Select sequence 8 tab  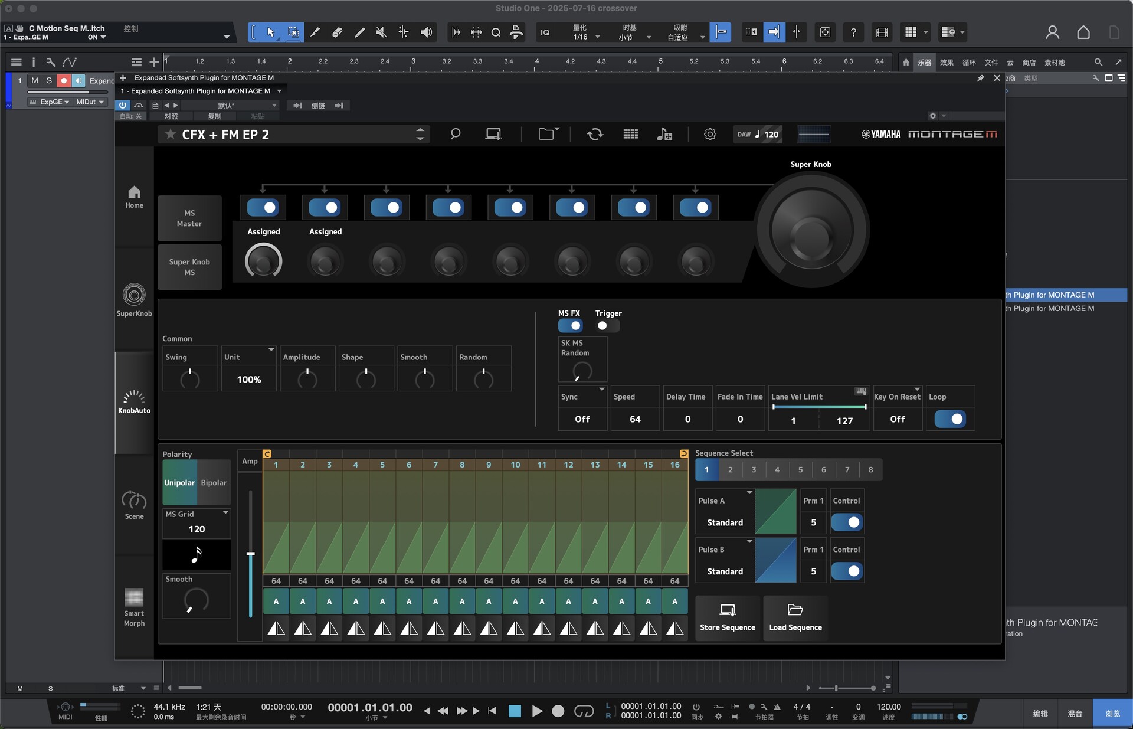pos(870,470)
